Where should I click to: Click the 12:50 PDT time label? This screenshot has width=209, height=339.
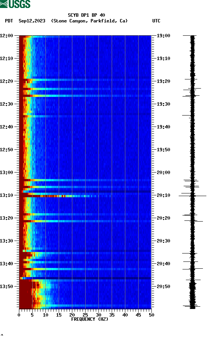tap(6, 150)
